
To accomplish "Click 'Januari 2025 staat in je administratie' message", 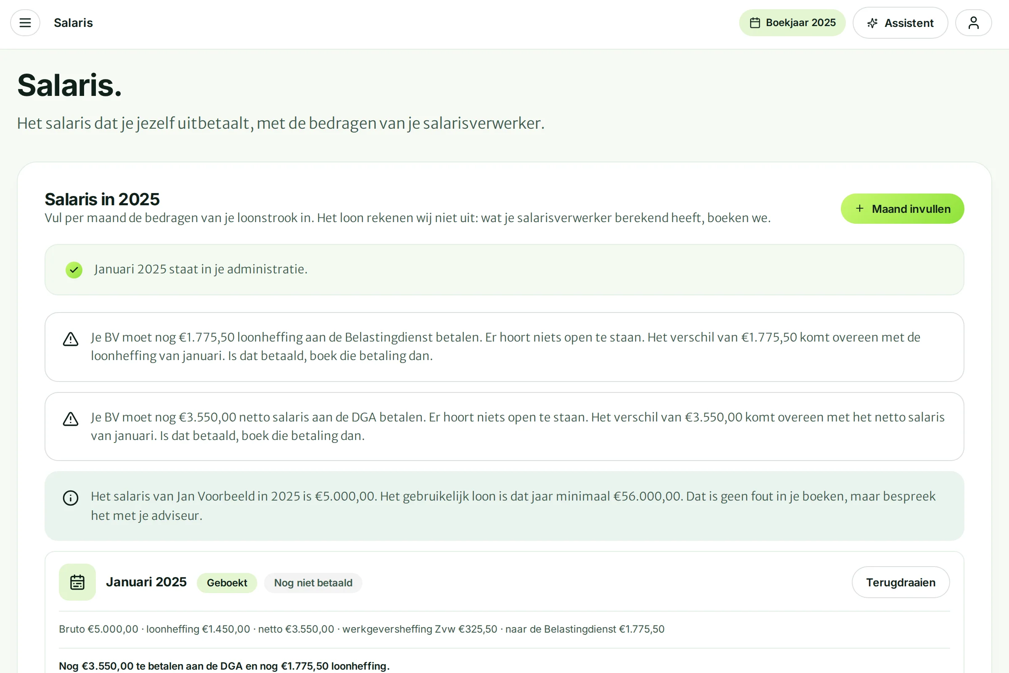I will tap(201, 269).
